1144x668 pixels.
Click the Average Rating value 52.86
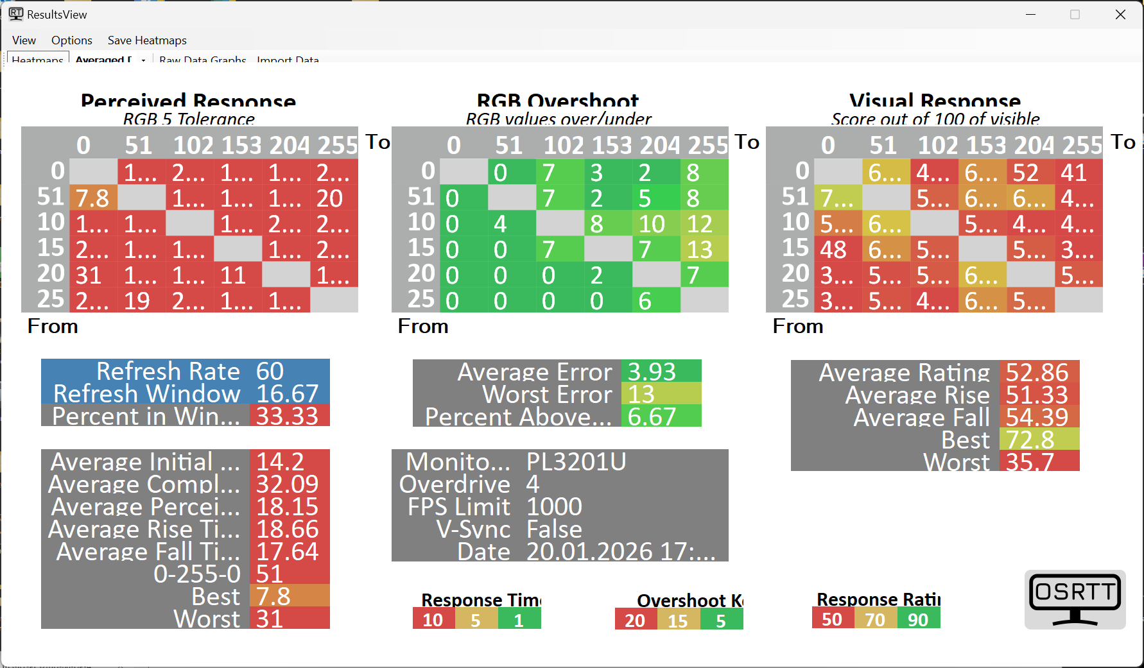click(x=1037, y=372)
